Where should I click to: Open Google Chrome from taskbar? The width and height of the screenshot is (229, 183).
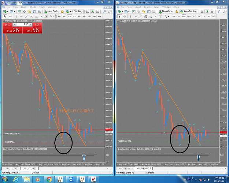coord(49,179)
